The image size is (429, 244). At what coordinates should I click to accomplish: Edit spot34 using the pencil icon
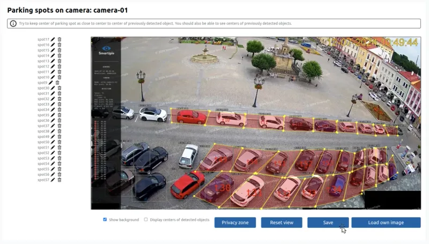[x=53, y=110]
